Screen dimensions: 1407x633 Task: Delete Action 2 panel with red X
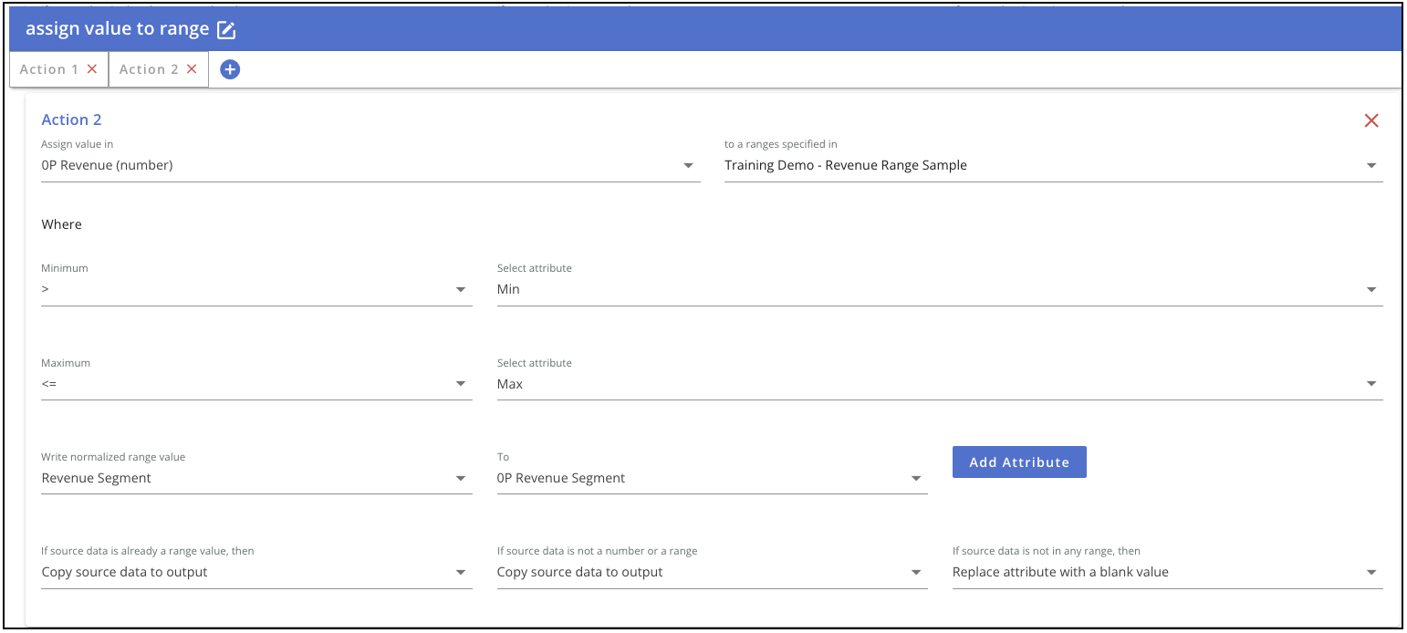coord(1371,120)
